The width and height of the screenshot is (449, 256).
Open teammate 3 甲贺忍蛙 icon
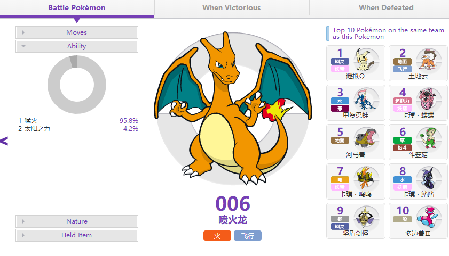point(366,99)
